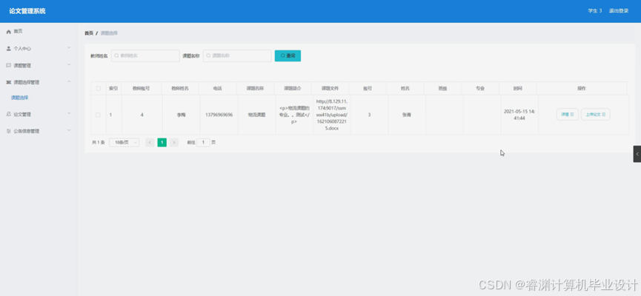Click the 查询 search button
The width and height of the screenshot is (641, 296).
tap(288, 56)
